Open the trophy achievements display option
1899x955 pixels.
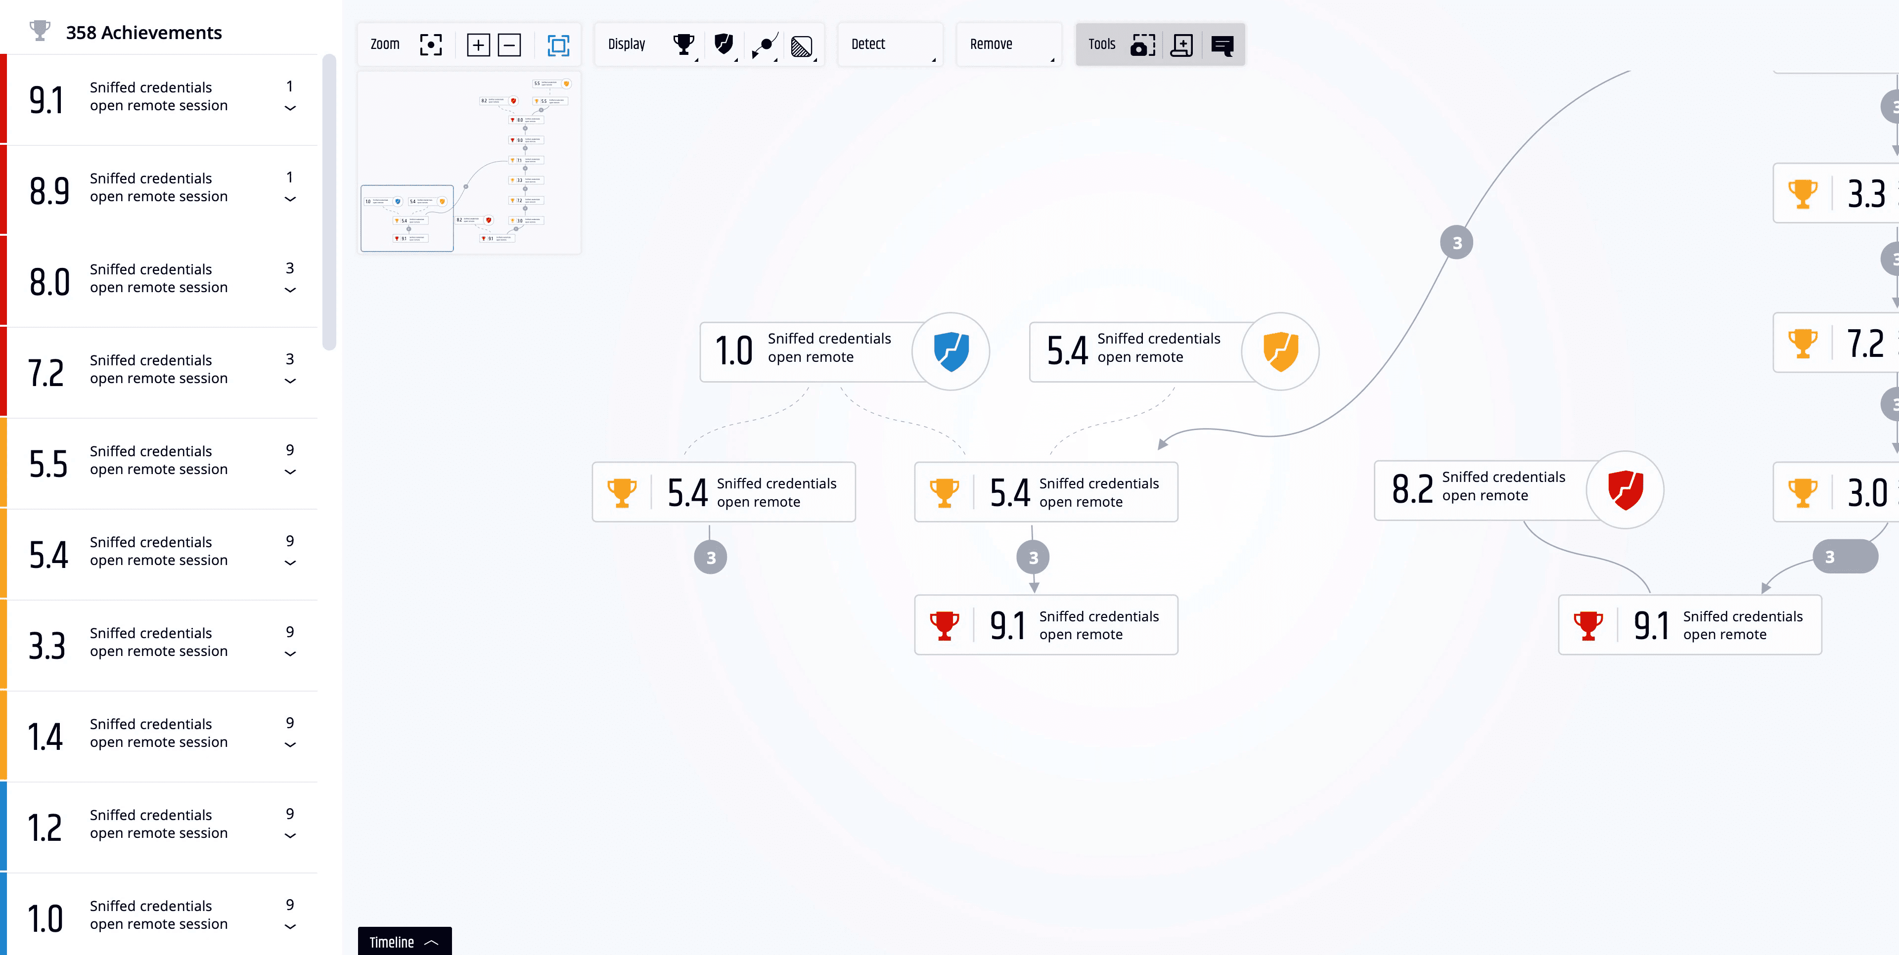[x=683, y=44]
